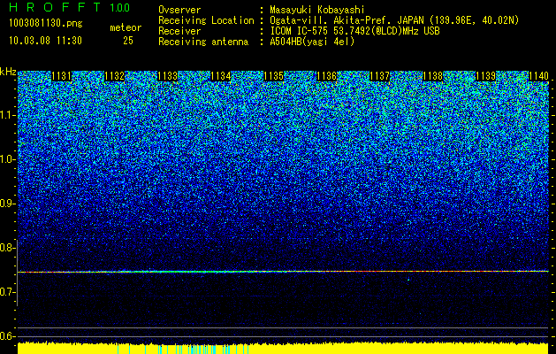The height and width of the screenshot is (354, 556).
Task: Click time marker 1133
Action: [167, 76]
